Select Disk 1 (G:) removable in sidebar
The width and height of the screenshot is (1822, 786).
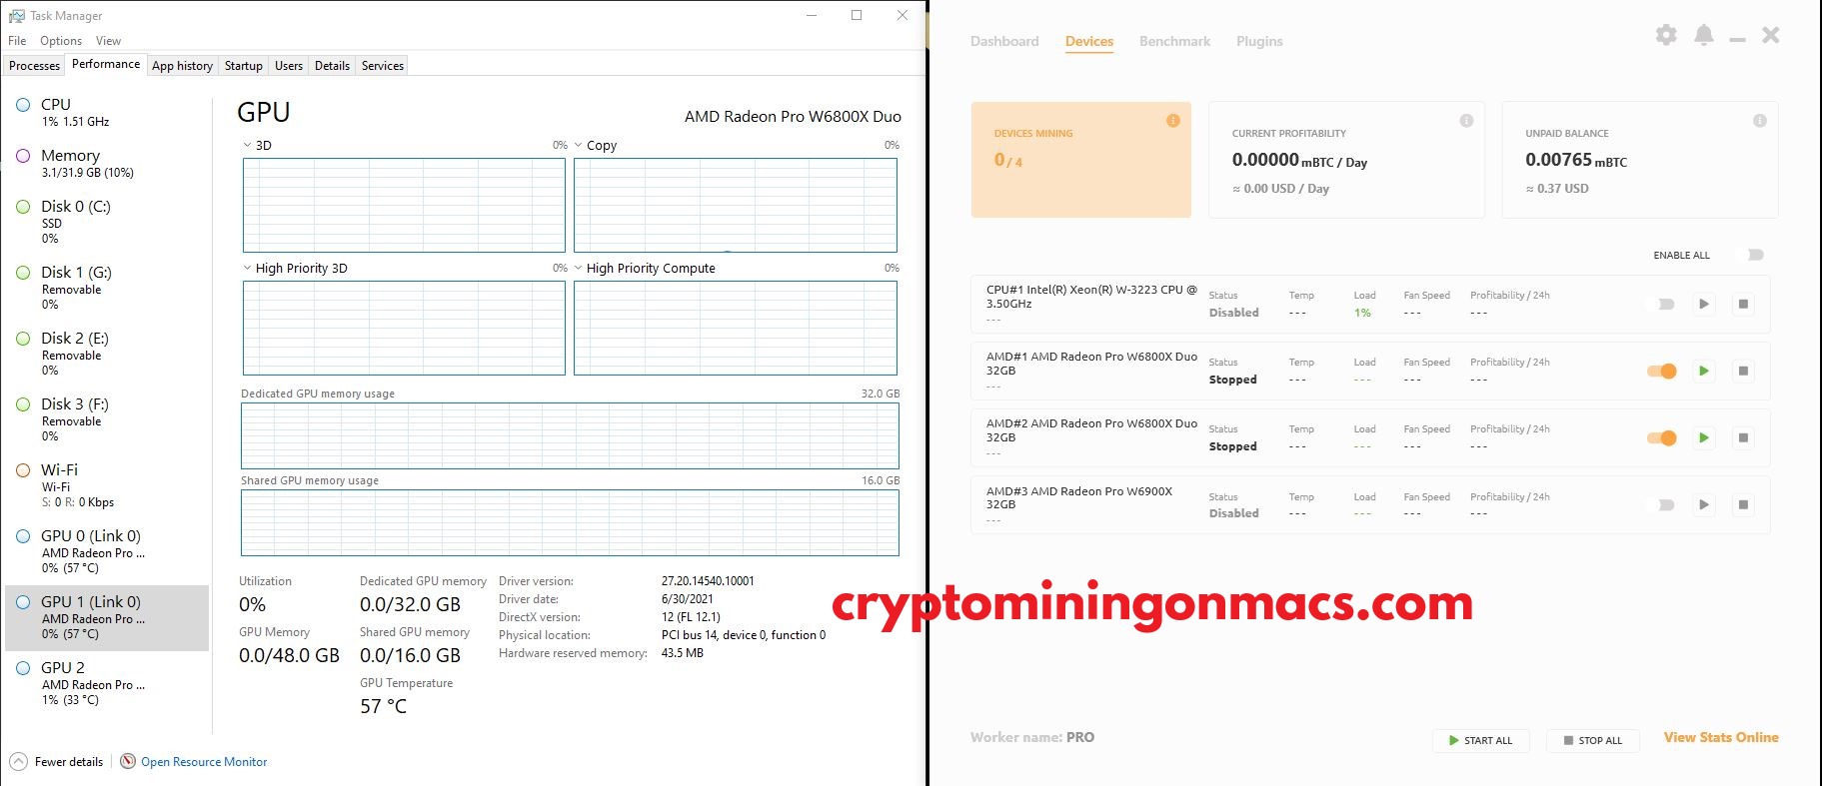click(106, 287)
